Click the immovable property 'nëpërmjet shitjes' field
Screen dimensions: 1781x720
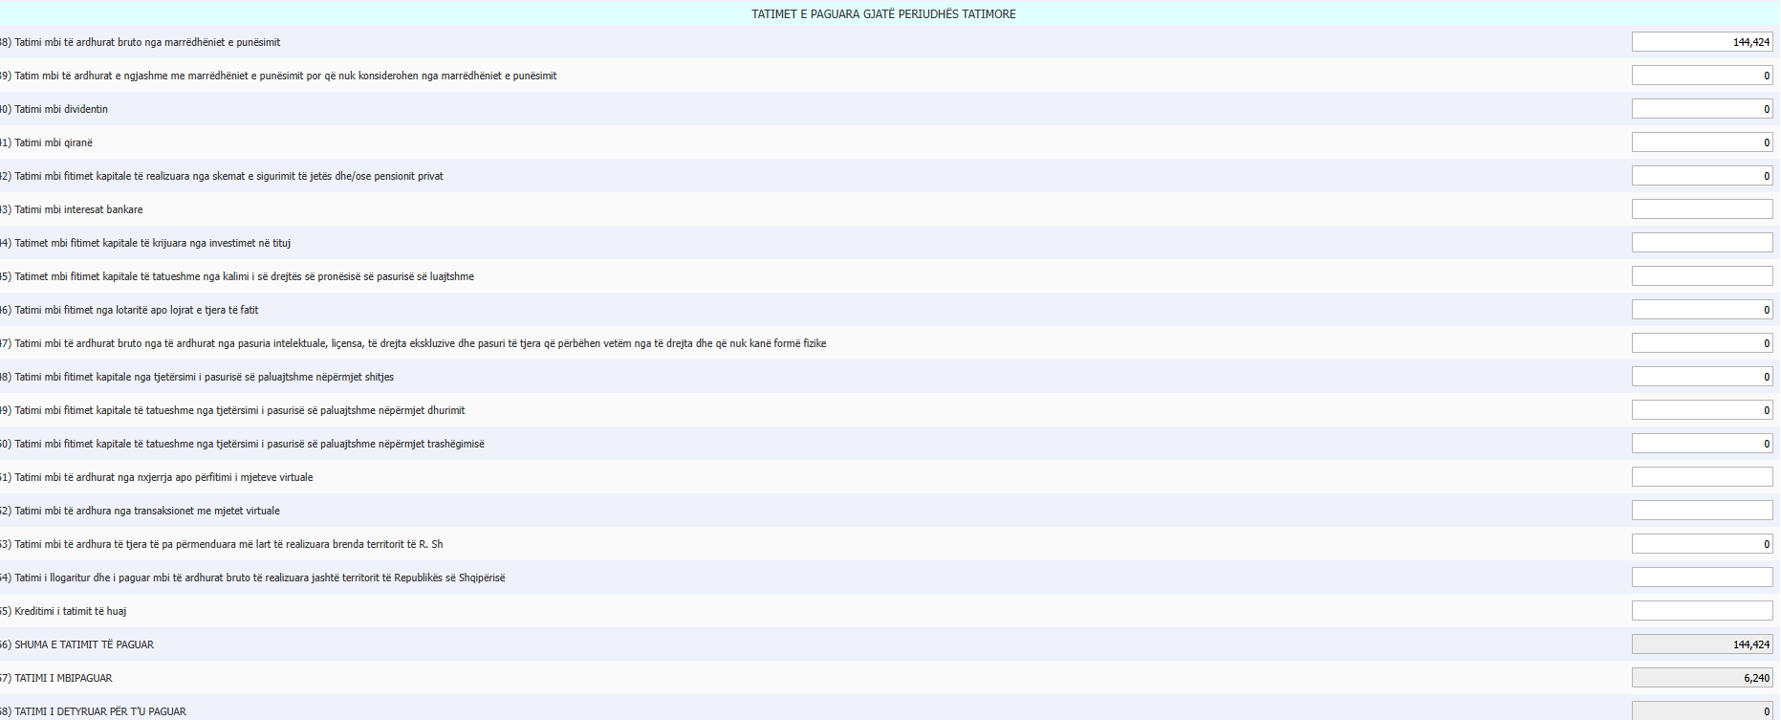coord(1702,377)
